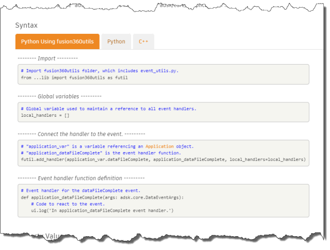Viewport: 330px width, 250px height.
Task: Select the Python Using fusion360utils tab
Action: (x=57, y=41)
